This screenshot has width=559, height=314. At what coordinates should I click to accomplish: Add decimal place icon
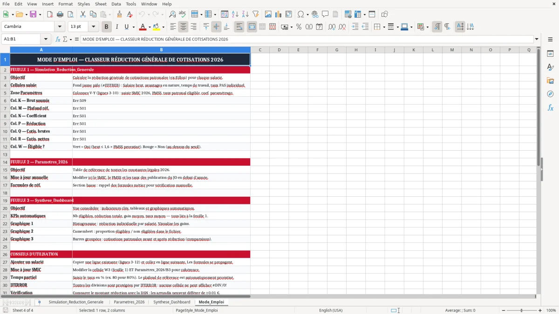tap(332, 27)
